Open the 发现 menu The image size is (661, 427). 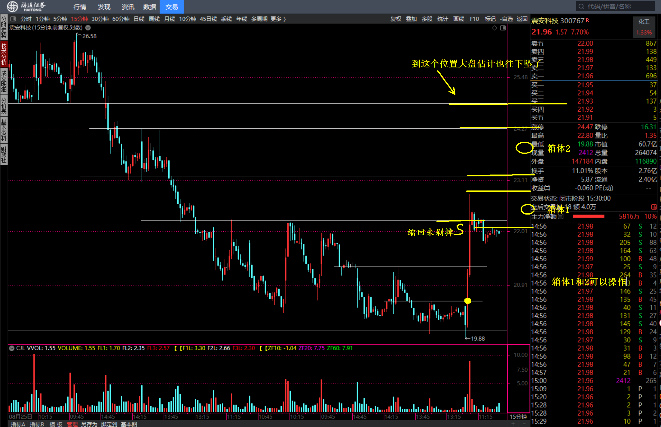pos(104,7)
